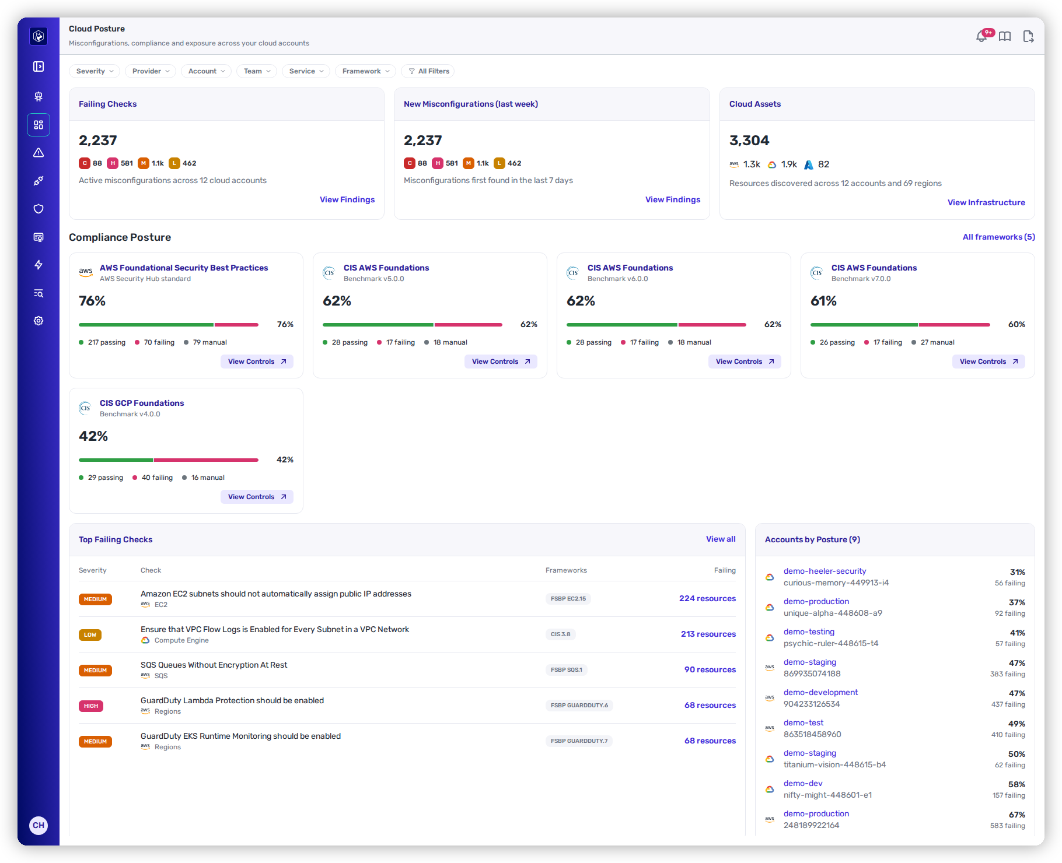Open 213 resources link for VPC Flow Logs
The width and height of the screenshot is (1062, 863).
pos(708,634)
